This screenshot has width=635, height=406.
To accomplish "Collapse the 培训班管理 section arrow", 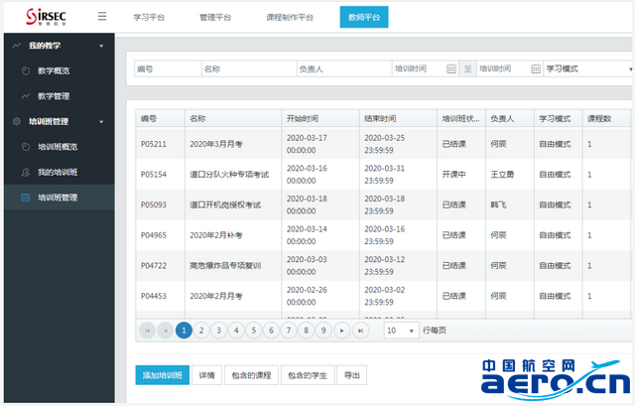I will [101, 121].
